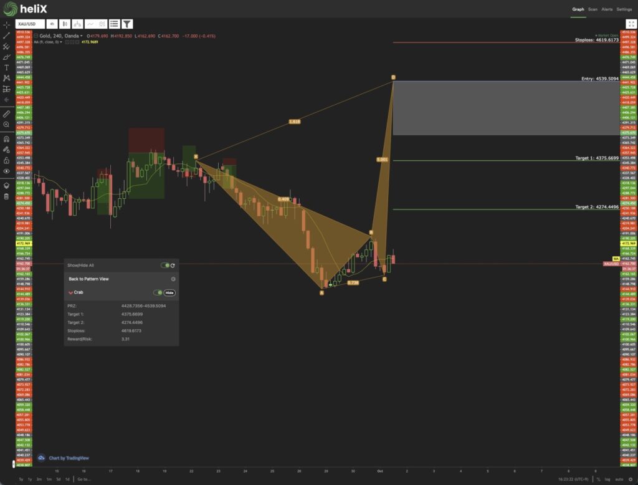Select the trend line drawing tool
This screenshot has height=485, width=638.
point(6,36)
